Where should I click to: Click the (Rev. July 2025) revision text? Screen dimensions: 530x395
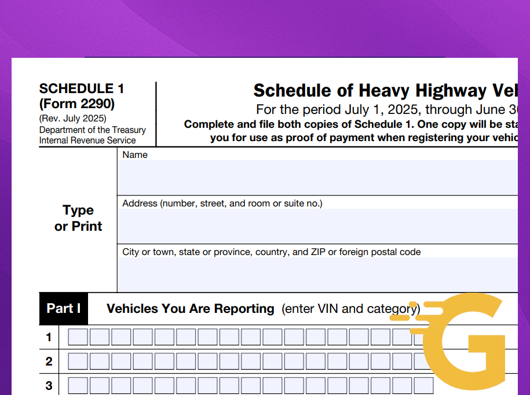click(73, 119)
